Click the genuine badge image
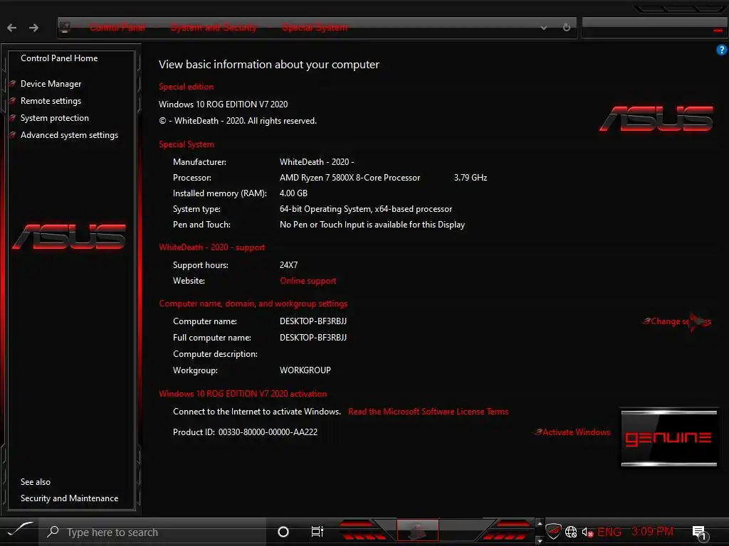The image size is (729, 546). point(669,437)
